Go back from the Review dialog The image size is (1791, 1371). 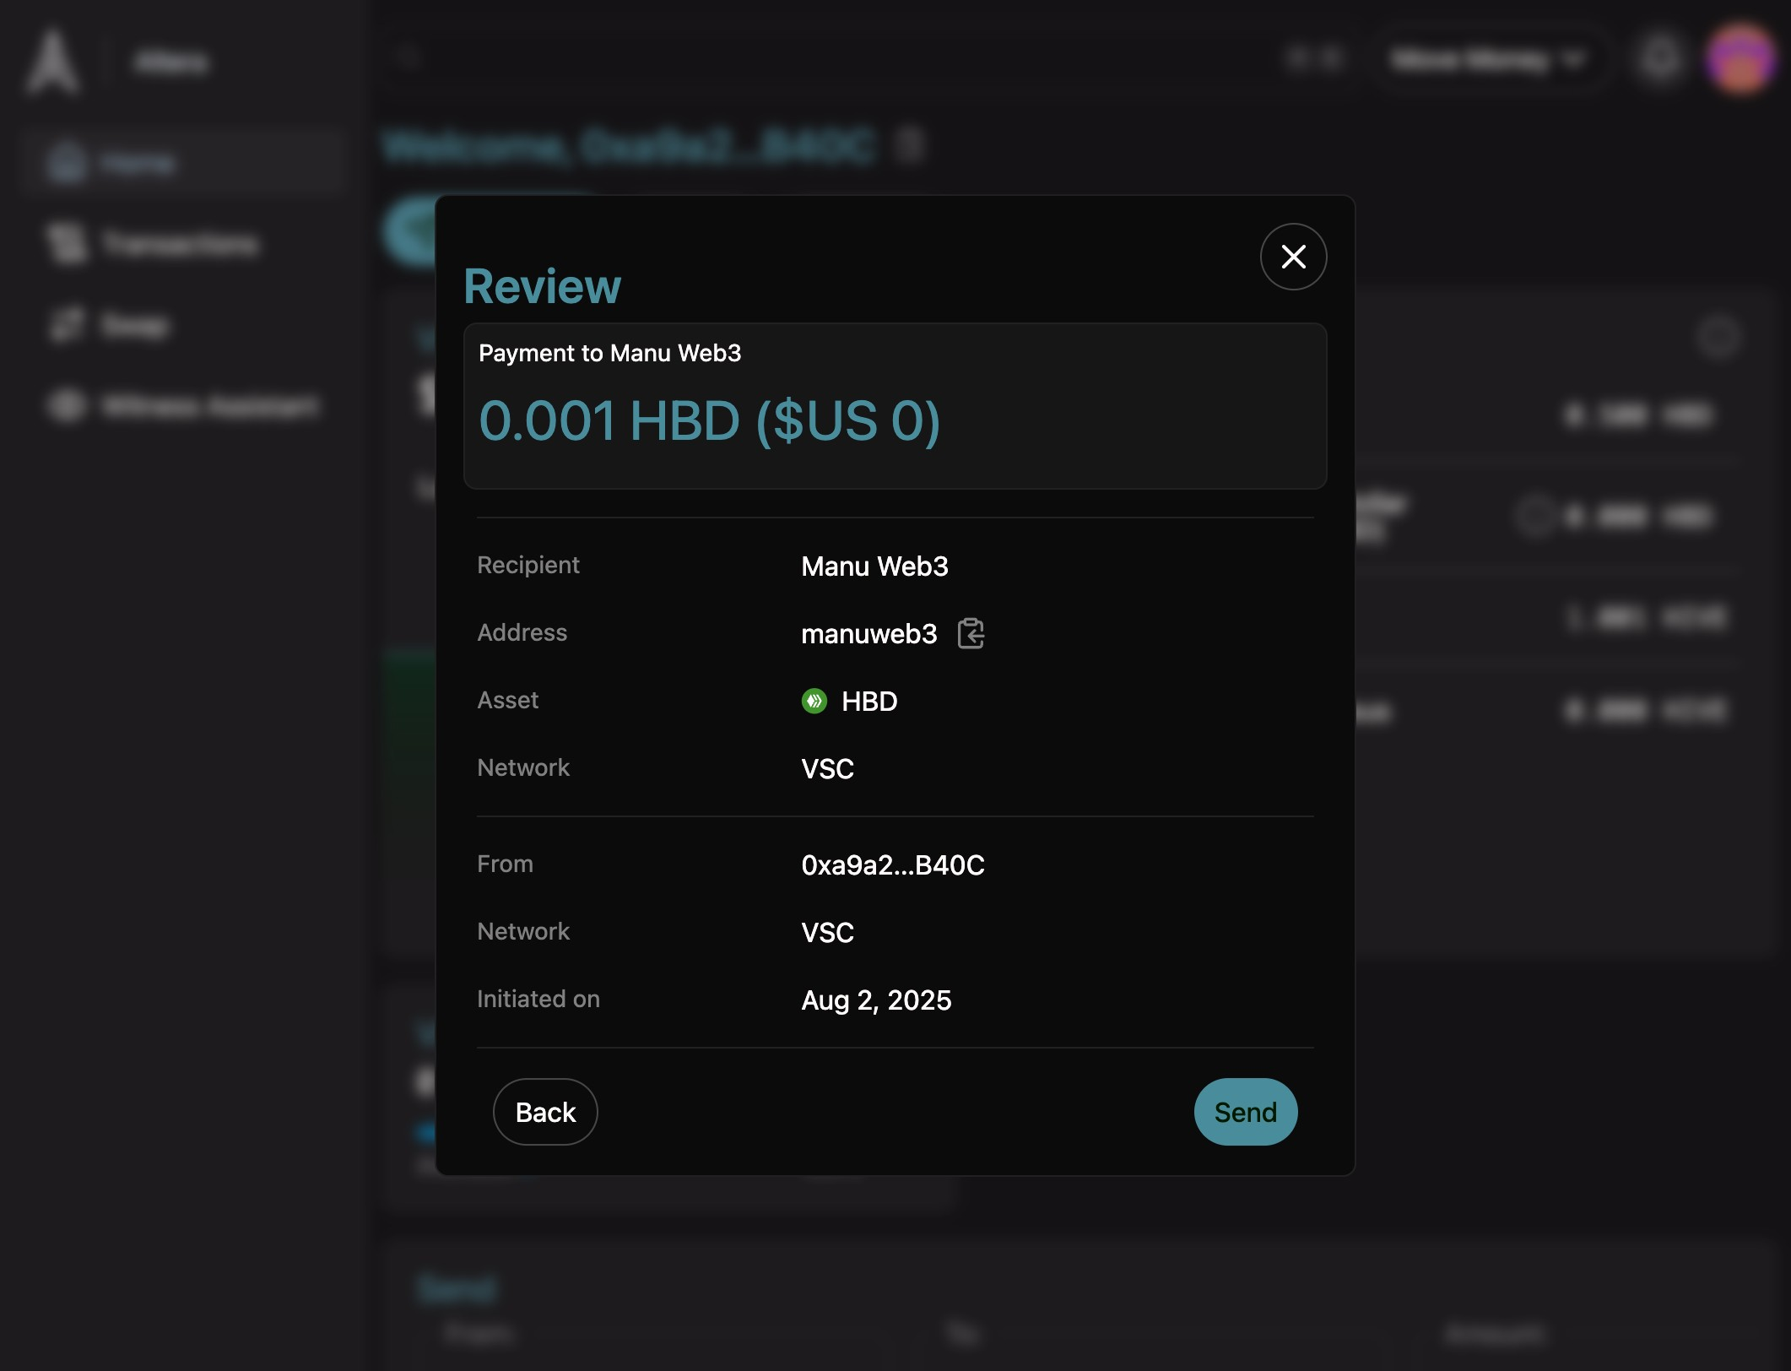pyautogui.click(x=545, y=1112)
